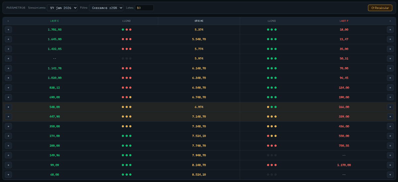
Task: Click left plus button in 5.974 strike row
Action: coord(8,58)
